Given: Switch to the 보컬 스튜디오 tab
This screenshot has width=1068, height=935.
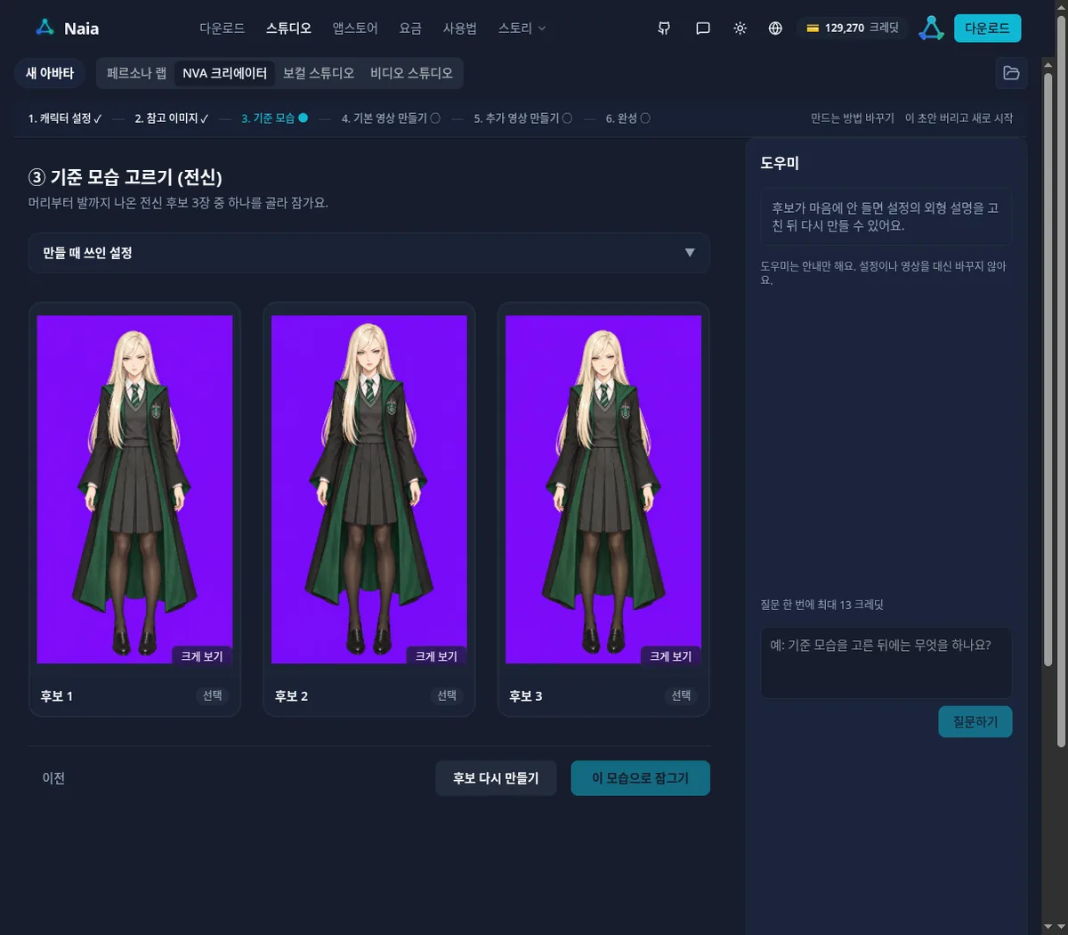Looking at the screenshot, I should coord(319,73).
